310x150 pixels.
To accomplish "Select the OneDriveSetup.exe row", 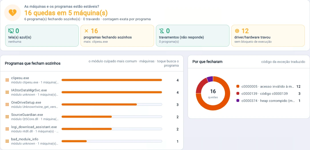I will coord(92,104).
